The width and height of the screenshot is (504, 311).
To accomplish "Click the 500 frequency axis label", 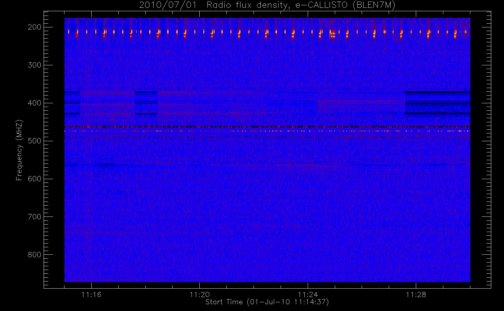I will click(x=35, y=141).
